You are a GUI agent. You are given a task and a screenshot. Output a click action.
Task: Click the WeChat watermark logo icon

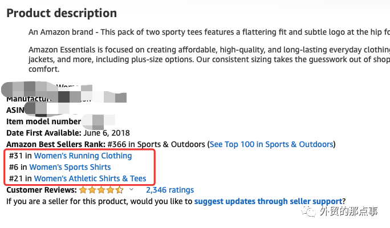pos(308,211)
